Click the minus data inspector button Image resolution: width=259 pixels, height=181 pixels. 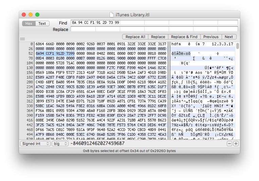tap(229, 144)
